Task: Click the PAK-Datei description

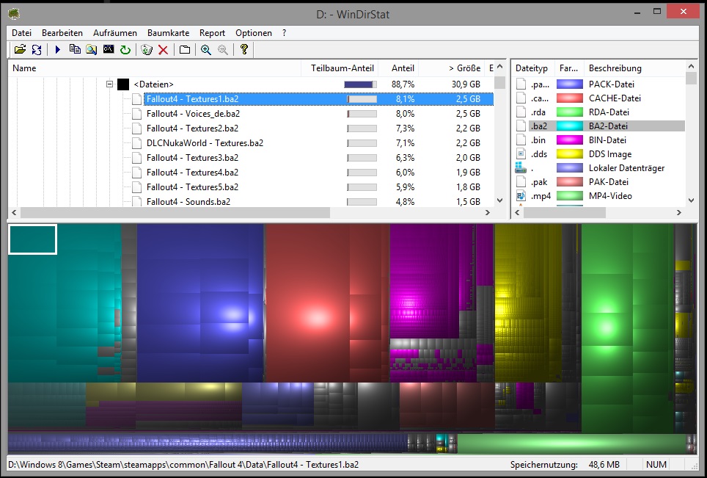Action: point(608,182)
